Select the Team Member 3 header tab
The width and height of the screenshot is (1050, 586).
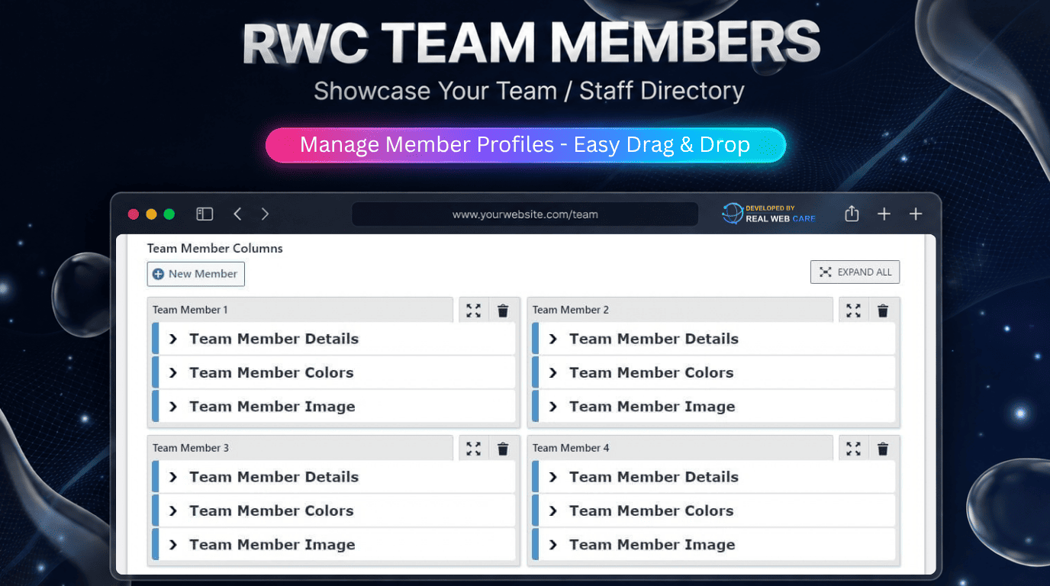click(x=301, y=448)
